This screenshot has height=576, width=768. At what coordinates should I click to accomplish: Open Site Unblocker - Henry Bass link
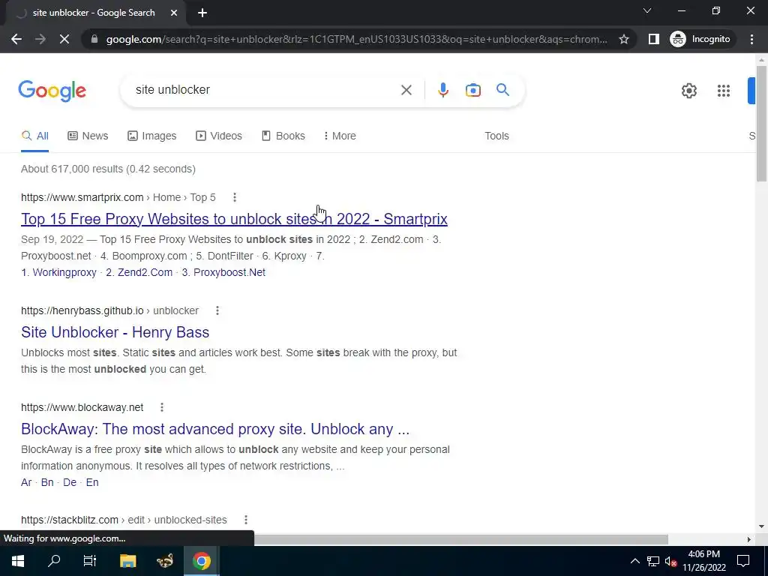(x=115, y=332)
